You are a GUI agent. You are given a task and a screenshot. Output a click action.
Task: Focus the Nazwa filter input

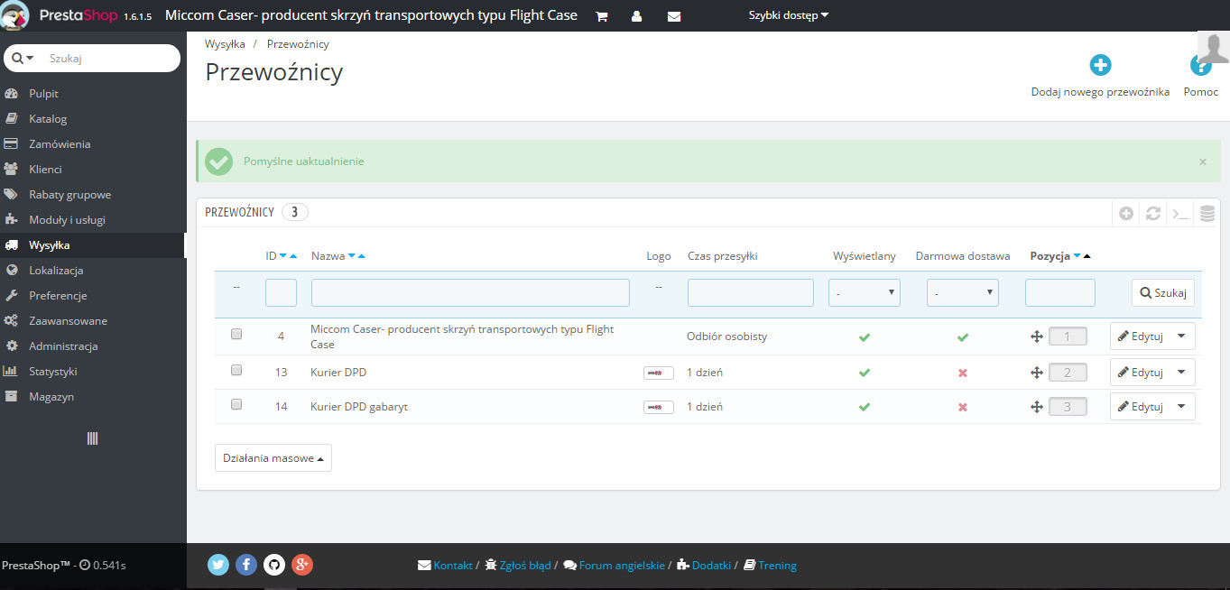pos(470,292)
